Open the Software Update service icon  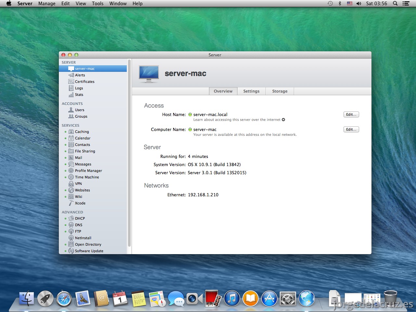[x=71, y=251]
